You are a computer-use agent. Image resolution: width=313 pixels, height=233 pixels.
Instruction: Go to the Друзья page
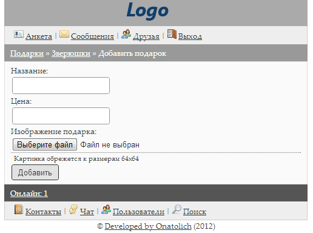[x=146, y=36]
